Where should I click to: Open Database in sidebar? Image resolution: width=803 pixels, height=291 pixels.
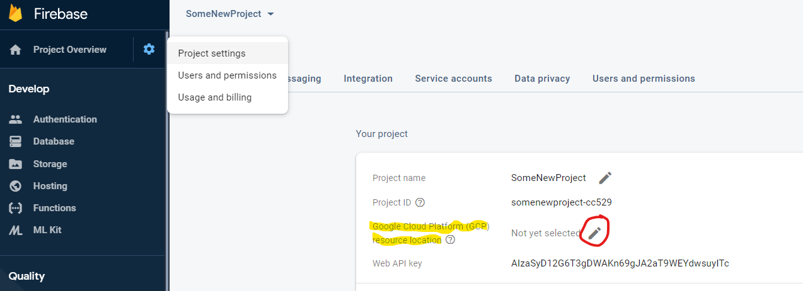54,141
